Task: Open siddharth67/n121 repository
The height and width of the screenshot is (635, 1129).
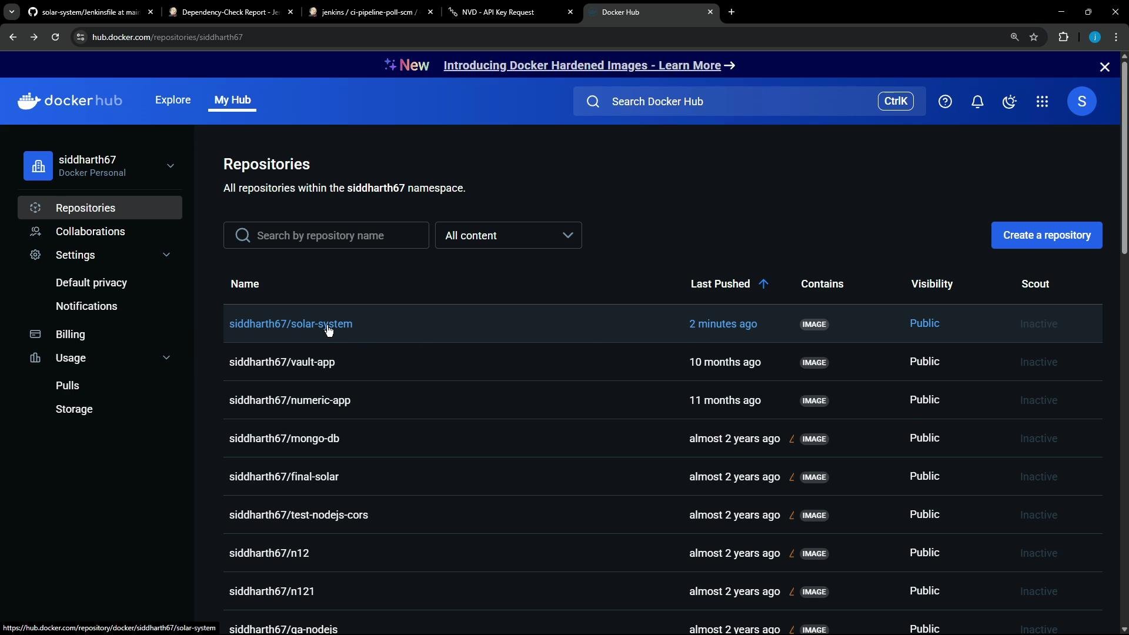Action: pyautogui.click(x=272, y=591)
